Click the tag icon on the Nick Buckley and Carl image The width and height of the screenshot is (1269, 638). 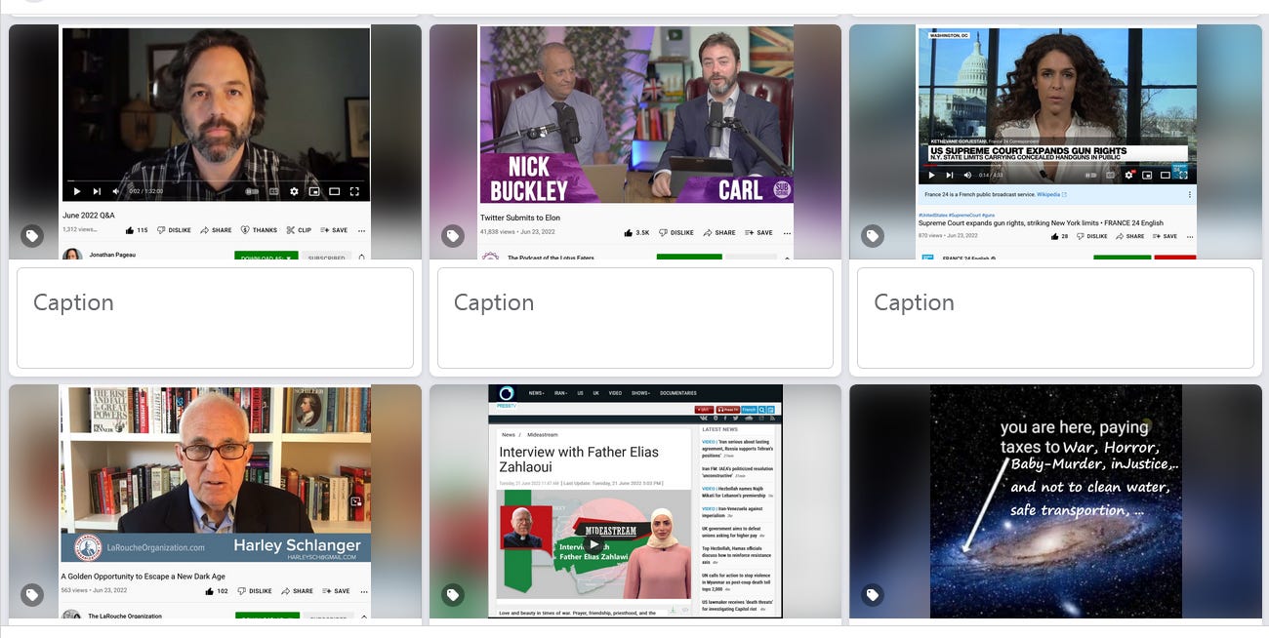(453, 236)
